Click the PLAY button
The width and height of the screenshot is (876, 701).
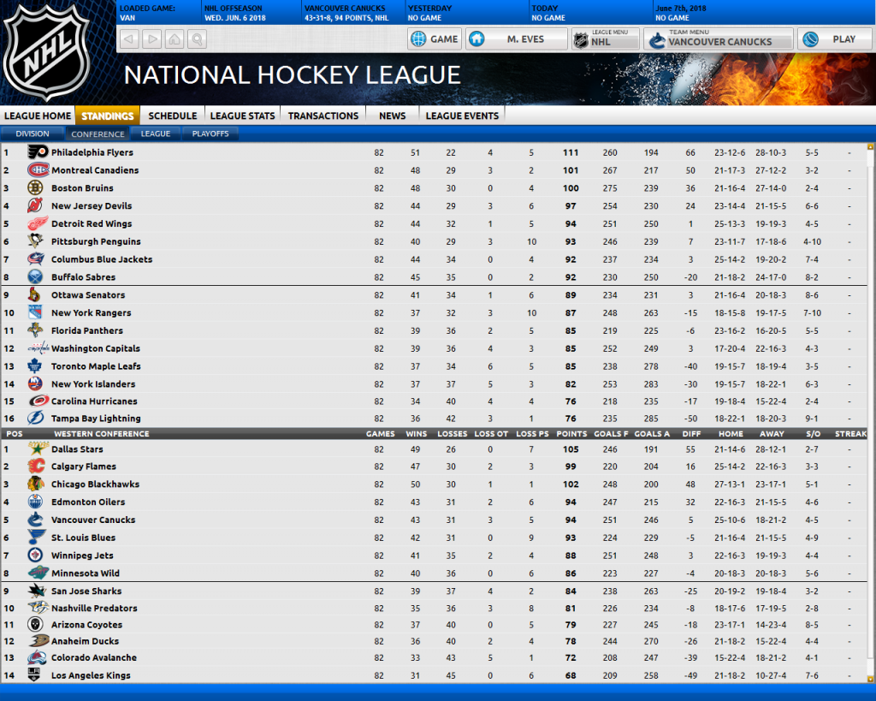tap(837, 39)
